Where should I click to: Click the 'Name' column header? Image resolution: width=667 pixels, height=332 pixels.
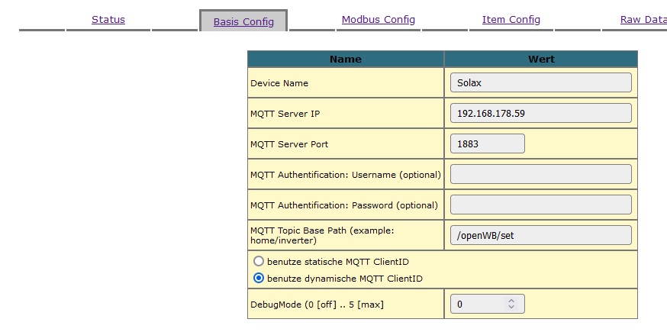[x=346, y=59]
